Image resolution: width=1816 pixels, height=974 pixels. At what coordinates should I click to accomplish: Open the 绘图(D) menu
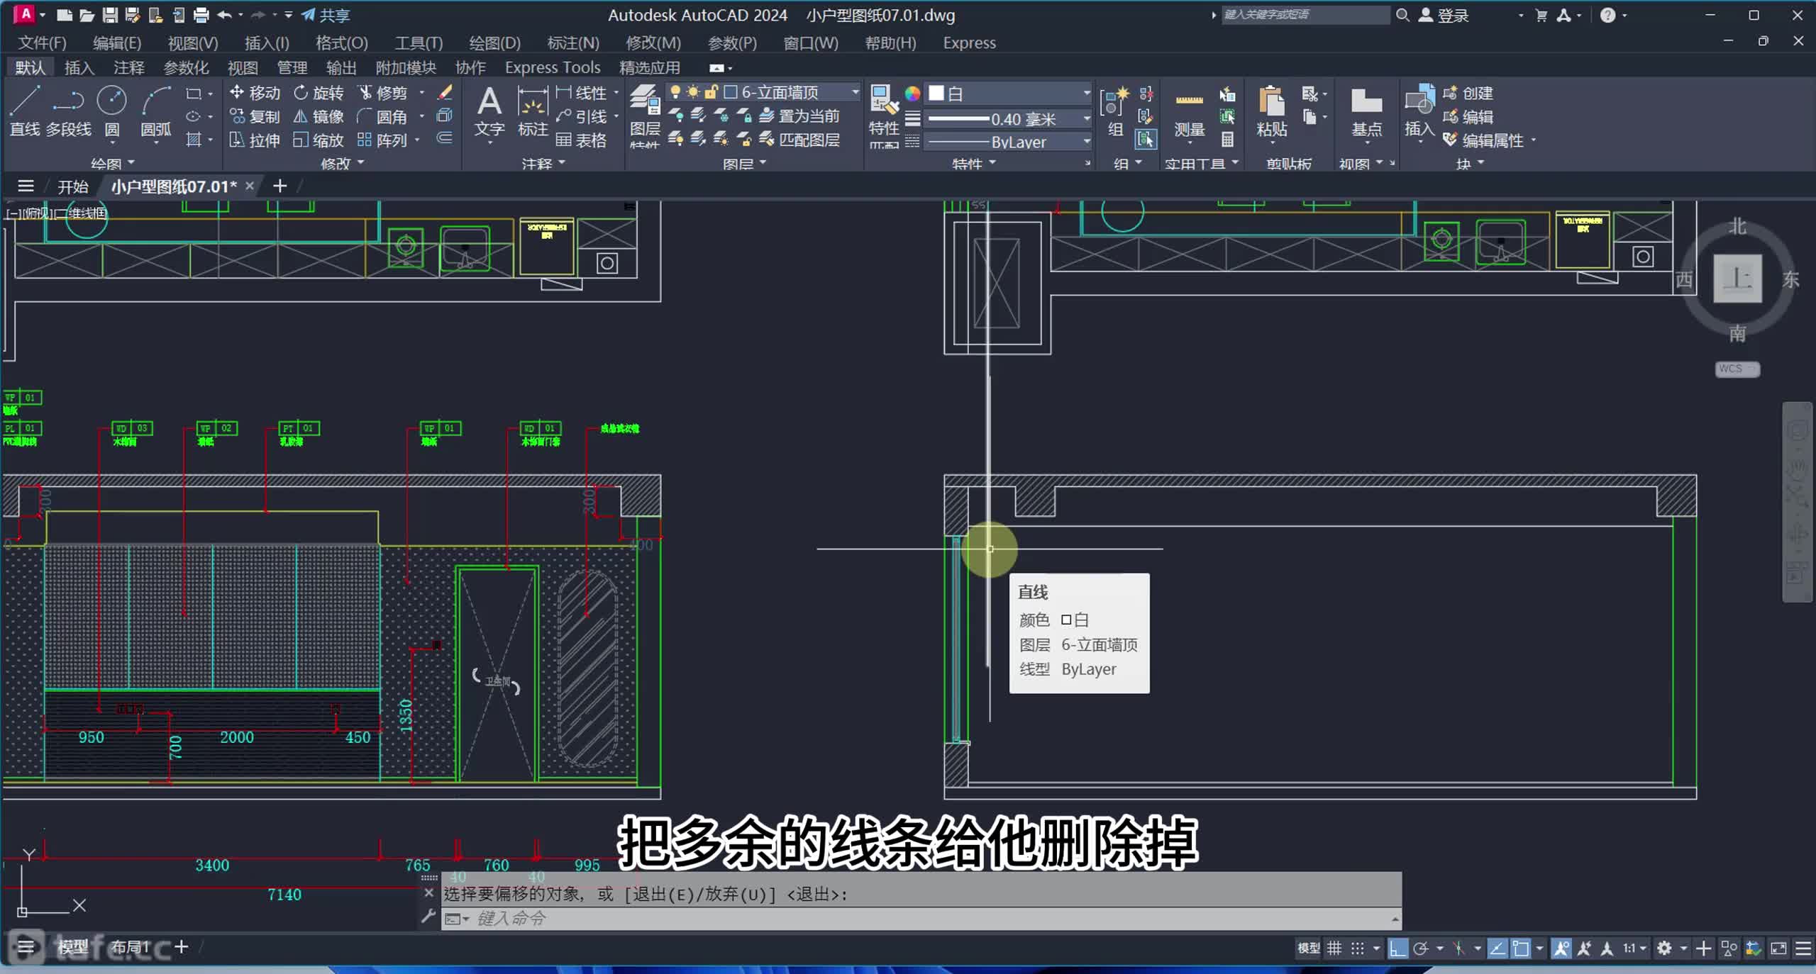pos(494,43)
